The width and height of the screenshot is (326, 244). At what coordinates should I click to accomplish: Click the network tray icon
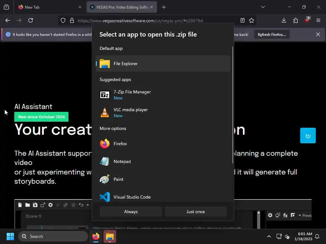click(x=279, y=236)
